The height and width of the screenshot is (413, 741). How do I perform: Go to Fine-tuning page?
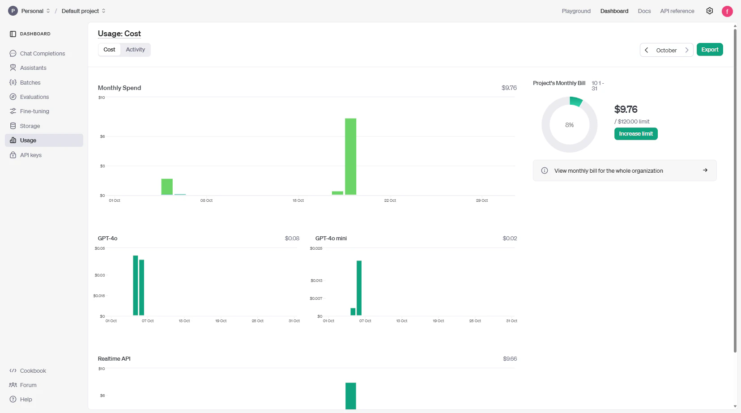(44, 111)
